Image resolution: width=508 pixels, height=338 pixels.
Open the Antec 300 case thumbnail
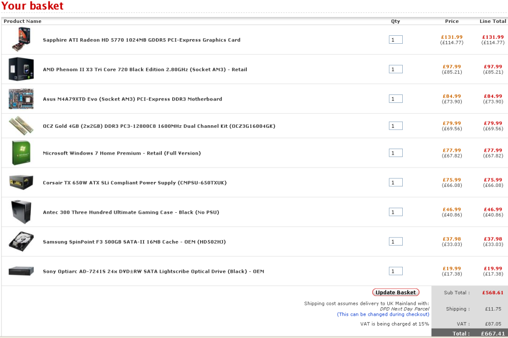click(x=21, y=212)
